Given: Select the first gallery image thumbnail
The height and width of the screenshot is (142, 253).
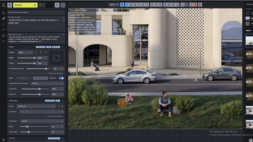Looking at the screenshot, I should point(249,40).
